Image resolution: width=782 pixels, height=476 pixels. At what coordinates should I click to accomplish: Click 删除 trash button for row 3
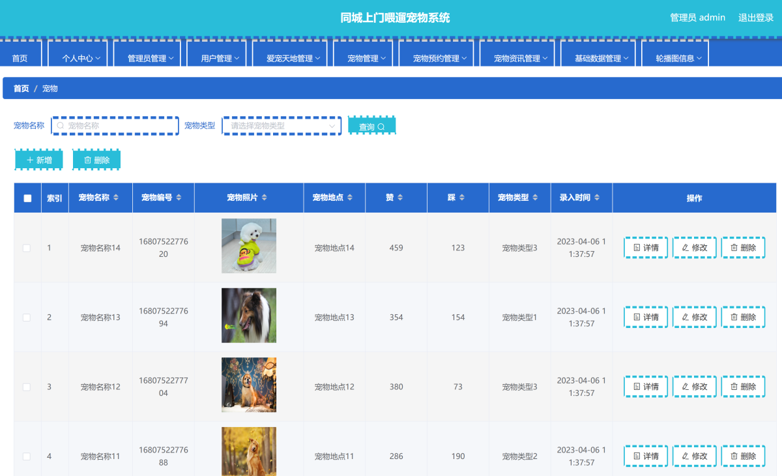pos(743,387)
